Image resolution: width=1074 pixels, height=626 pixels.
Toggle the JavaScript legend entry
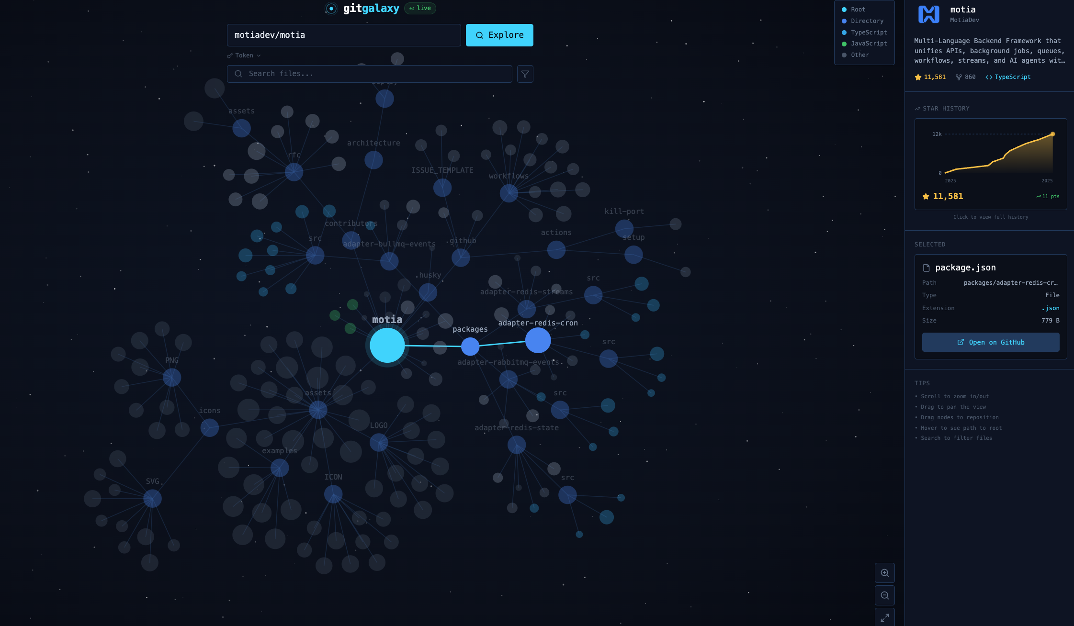click(868, 43)
